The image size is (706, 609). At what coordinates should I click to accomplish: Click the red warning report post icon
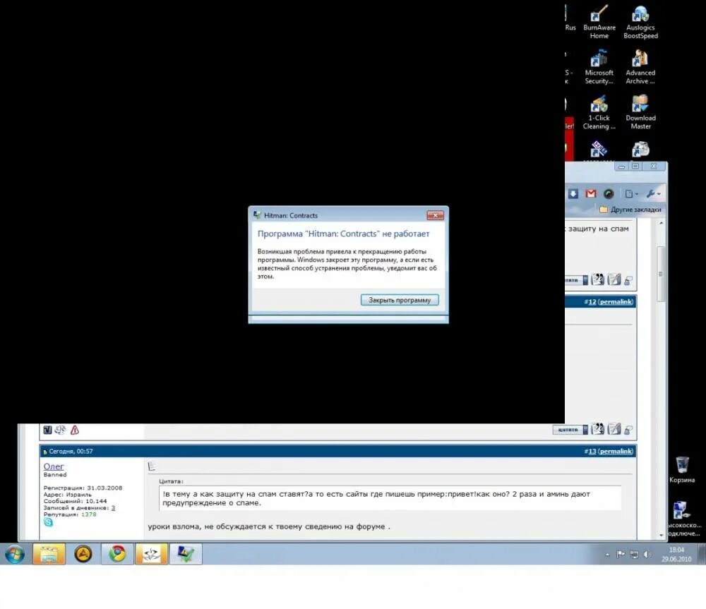click(75, 430)
